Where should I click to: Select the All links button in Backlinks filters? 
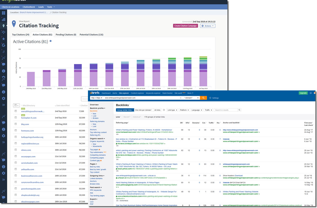click(157, 110)
